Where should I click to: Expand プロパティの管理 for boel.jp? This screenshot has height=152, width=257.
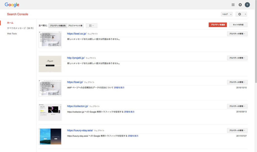[x=237, y=82]
